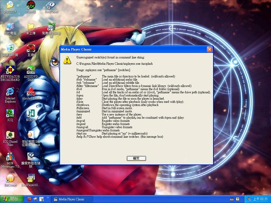271x203 pixels.
Task: Click the '/dvd' switch description line
Action: [x=128, y=89]
